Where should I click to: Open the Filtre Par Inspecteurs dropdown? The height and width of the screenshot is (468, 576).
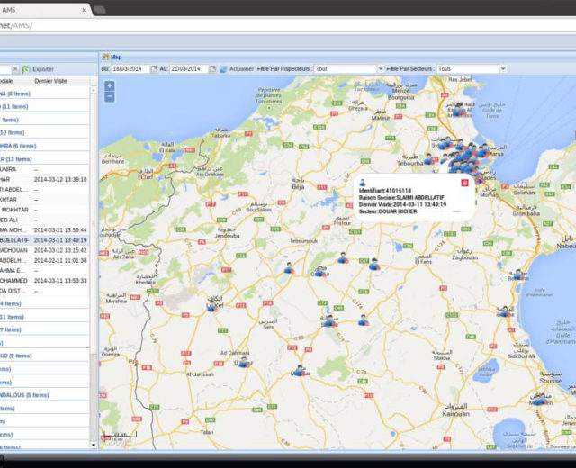pos(379,68)
